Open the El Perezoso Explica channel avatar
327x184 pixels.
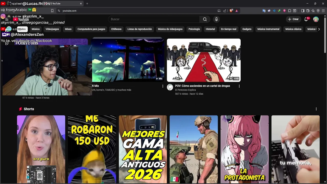tap(170, 87)
